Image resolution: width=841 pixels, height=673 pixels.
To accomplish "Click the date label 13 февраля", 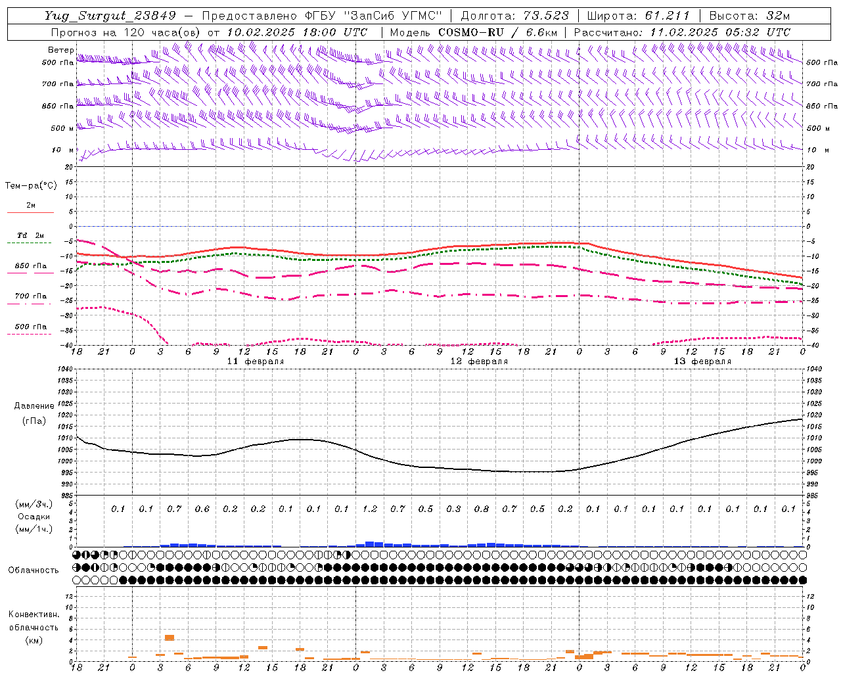I will (702, 361).
